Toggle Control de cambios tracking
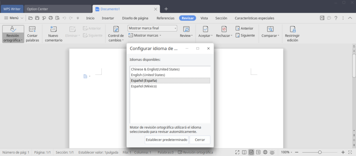The width and height of the screenshot is (356, 156). [x=116, y=34]
